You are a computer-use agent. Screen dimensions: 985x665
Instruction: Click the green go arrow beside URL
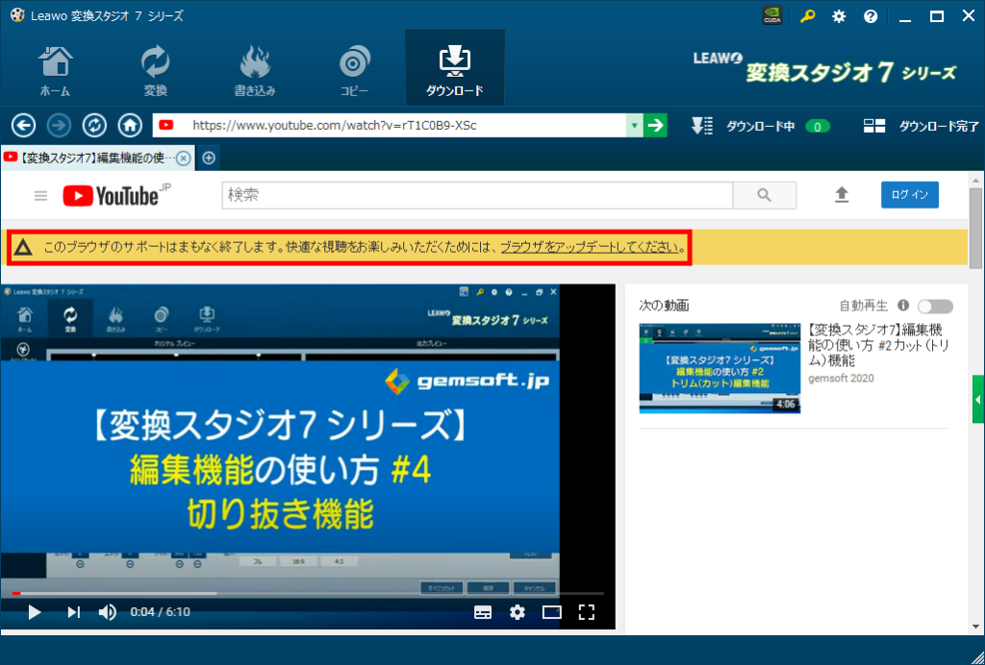point(655,125)
